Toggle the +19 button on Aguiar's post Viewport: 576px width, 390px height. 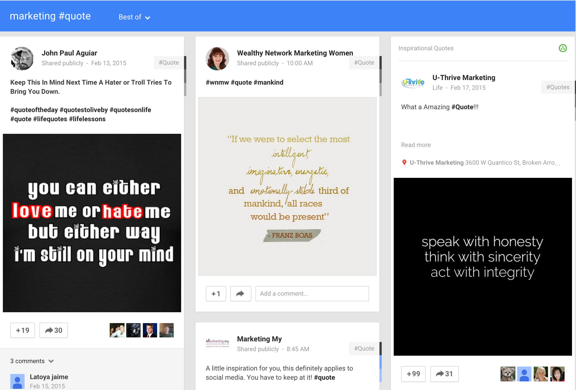point(23,330)
